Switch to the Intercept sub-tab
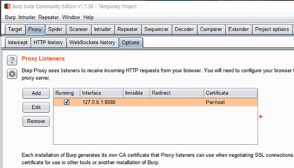This screenshot has width=294, height=168. (x=18, y=43)
